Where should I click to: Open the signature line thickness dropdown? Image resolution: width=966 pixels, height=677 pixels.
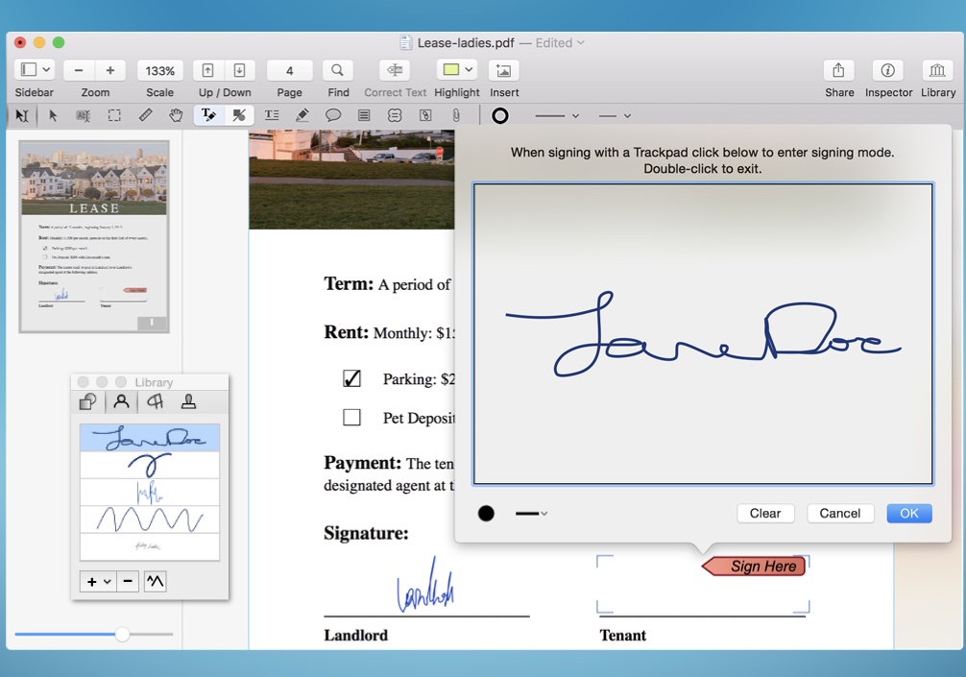tap(531, 514)
